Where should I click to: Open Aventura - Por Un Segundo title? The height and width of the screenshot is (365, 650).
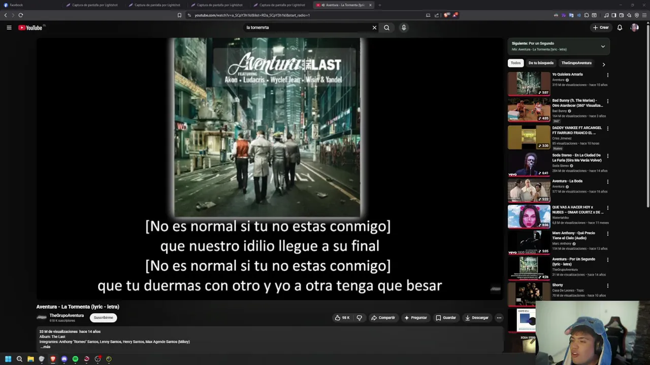tap(574, 262)
